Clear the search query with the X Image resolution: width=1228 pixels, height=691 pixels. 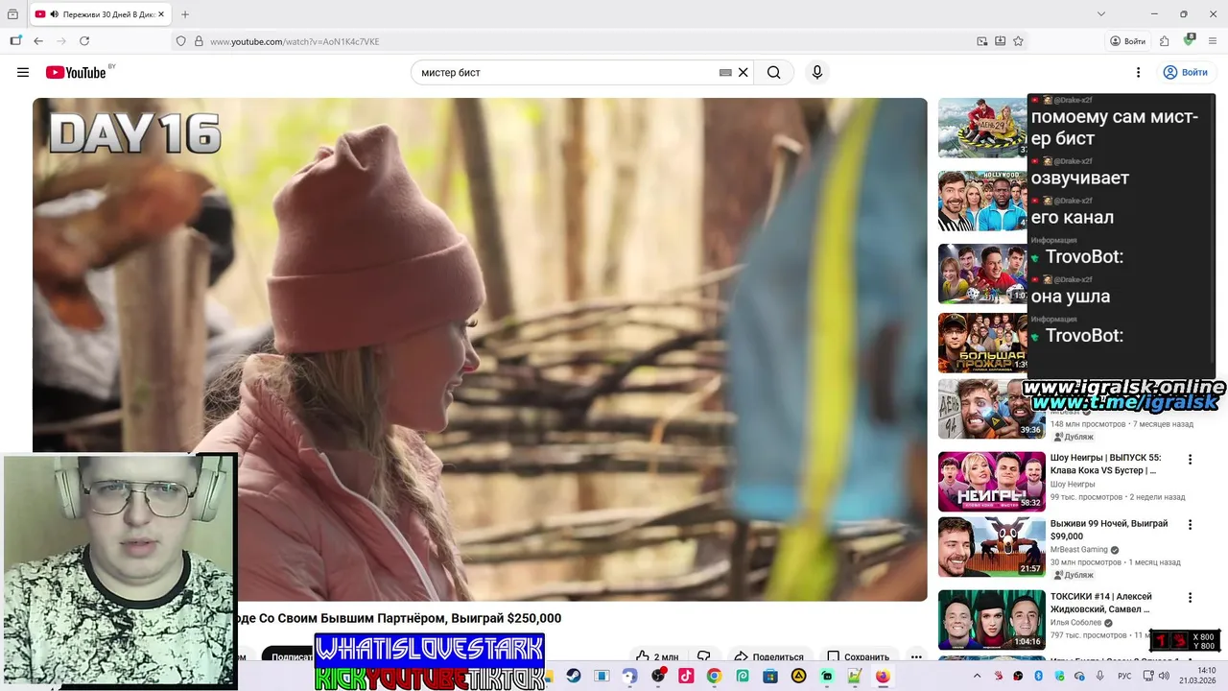pos(743,72)
